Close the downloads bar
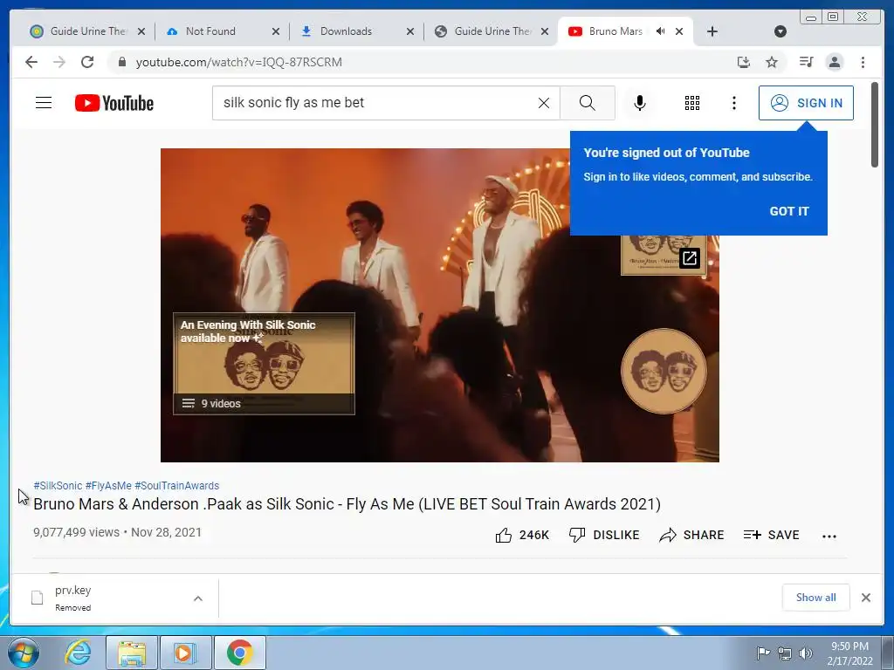The height and width of the screenshot is (670, 894). [x=866, y=598]
